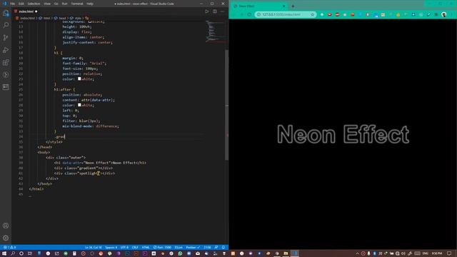This screenshot has height=257, width=457.
Task: Click the html breadcrumb segment
Action: point(44,18)
